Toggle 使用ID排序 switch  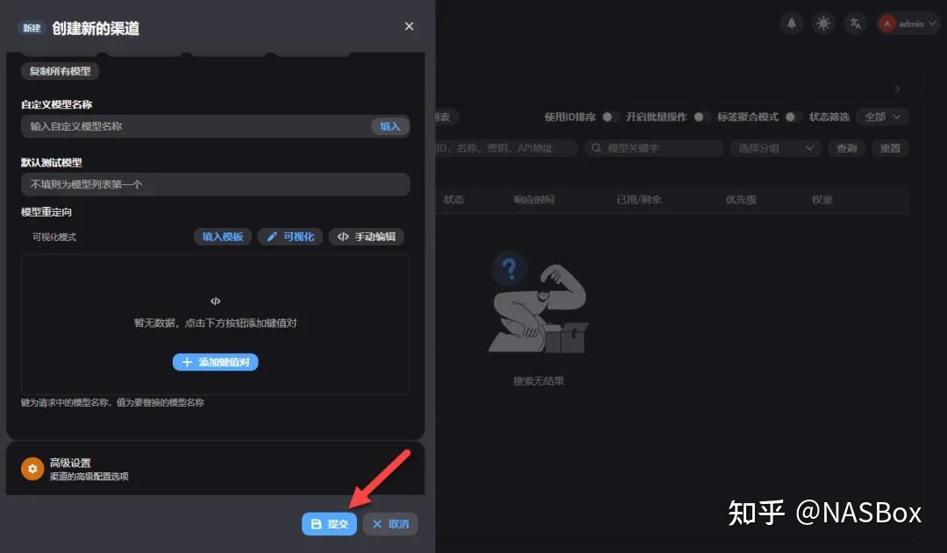(x=610, y=117)
